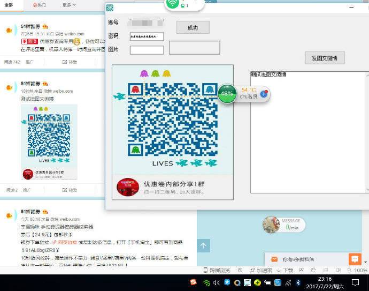Click the avatar of the 7月6日 15:31 post
Screen dimensions: 369x291
click(x=9, y=30)
